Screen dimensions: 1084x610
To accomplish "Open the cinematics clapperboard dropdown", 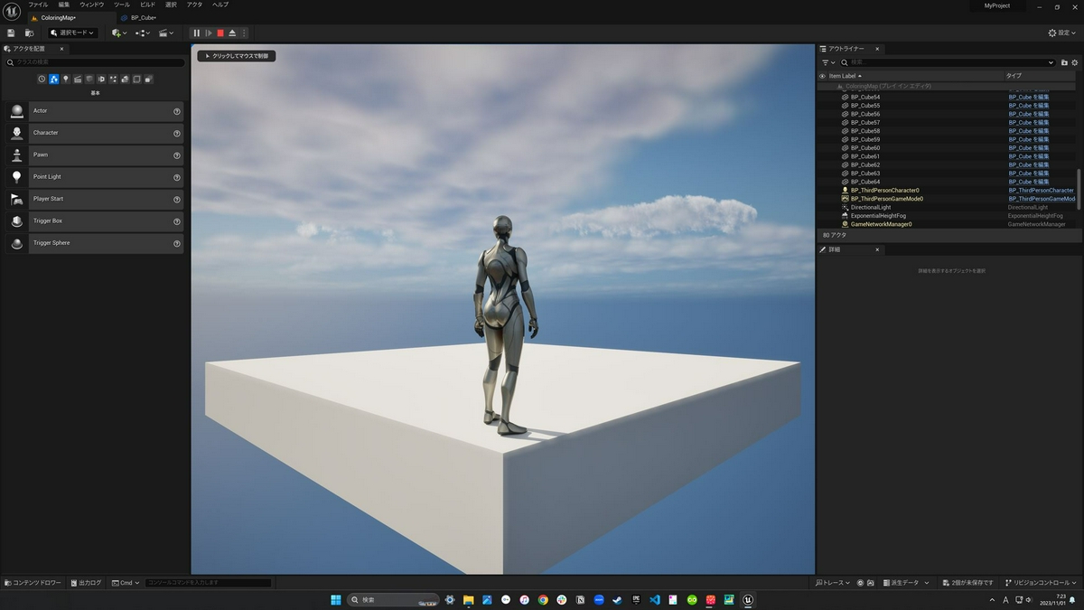I will (x=166, y=33).
